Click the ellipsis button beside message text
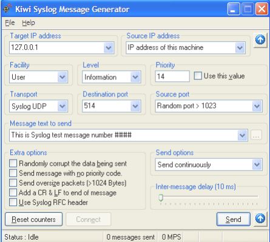 (256, 135)
